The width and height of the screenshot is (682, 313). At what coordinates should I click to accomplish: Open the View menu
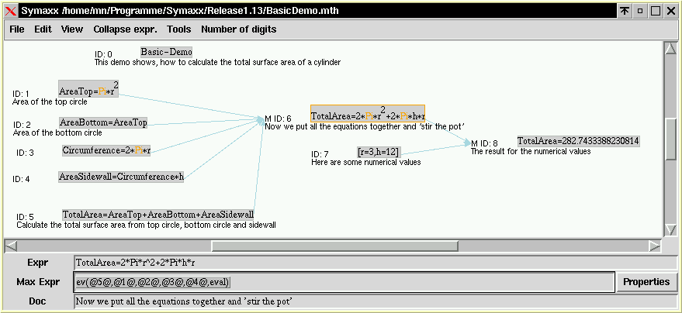point(72,29)
